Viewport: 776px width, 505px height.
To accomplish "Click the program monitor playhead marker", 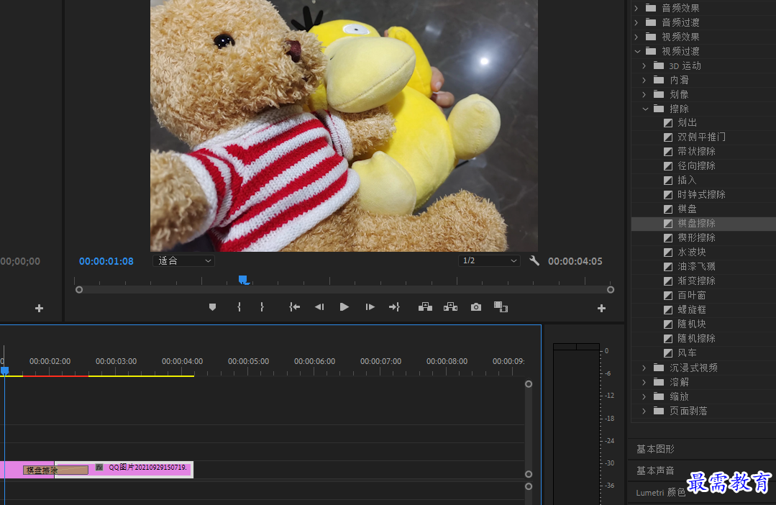I will coord(243,280).
